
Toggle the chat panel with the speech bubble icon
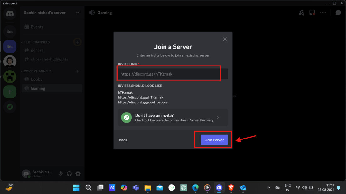click(338, 13)
